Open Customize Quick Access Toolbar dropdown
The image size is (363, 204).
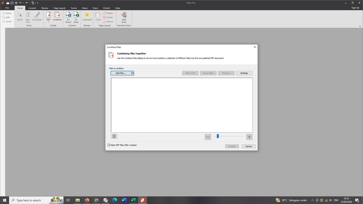coord(37,3)
